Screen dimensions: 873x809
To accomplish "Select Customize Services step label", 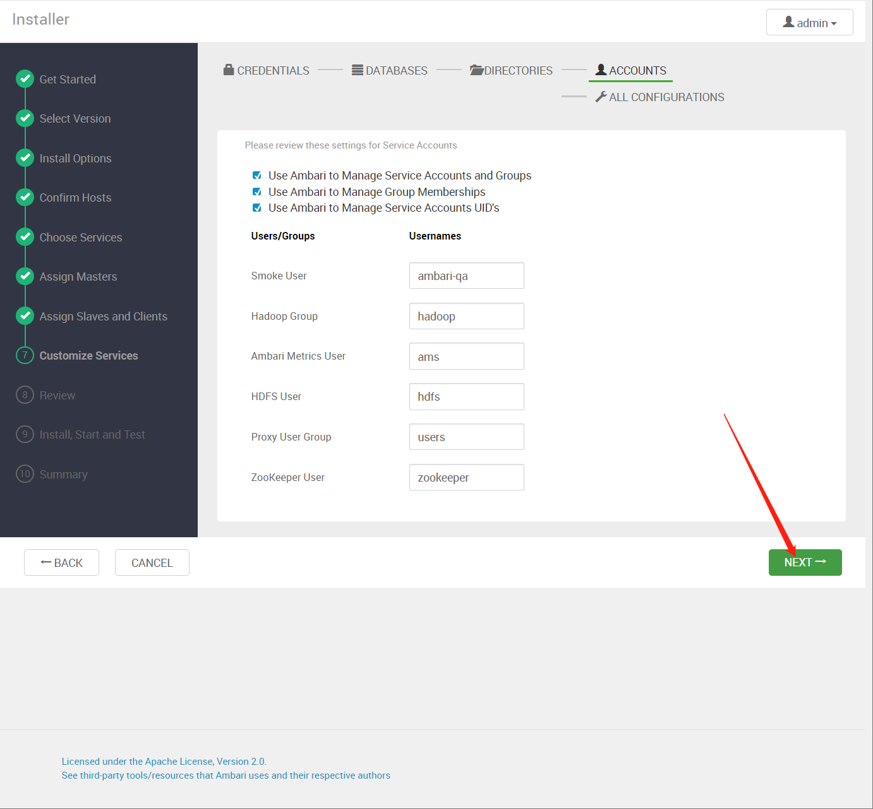I will (89, 356).
